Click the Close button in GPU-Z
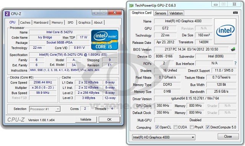 [x=228, y=136]
